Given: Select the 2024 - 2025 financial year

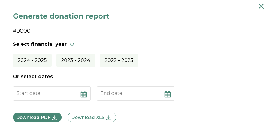Looking at the screenshot, I should tap(32, 60).
